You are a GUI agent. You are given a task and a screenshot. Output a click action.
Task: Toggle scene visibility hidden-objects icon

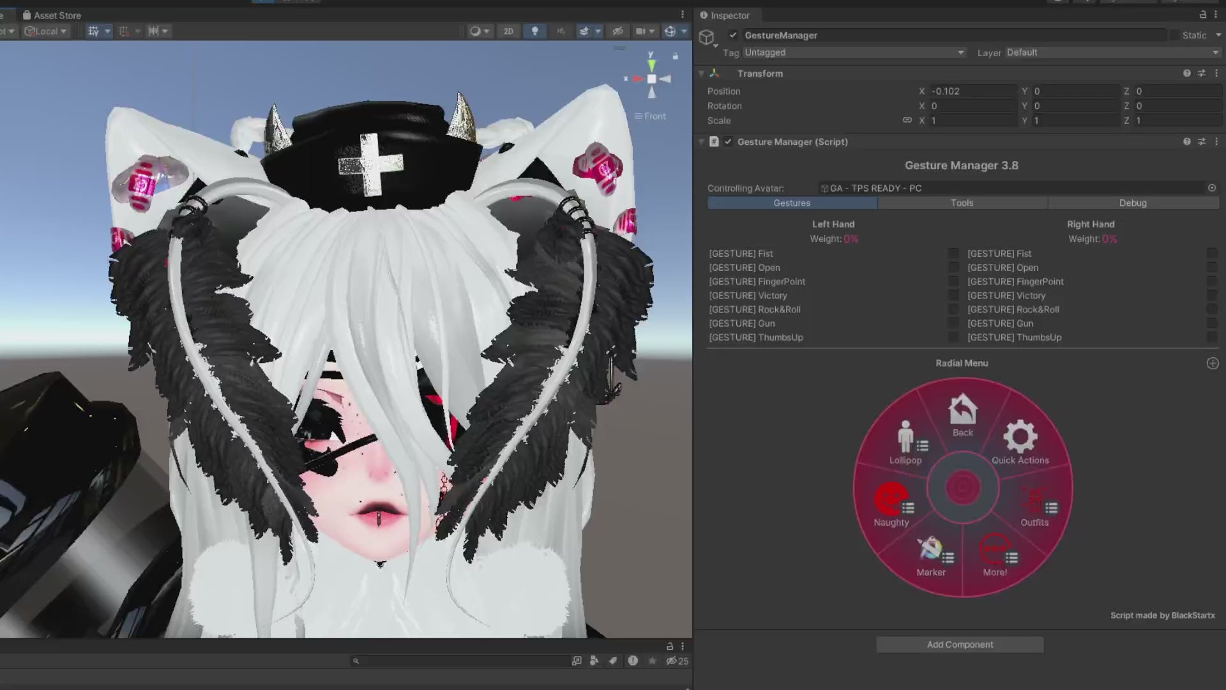[617, 31]
